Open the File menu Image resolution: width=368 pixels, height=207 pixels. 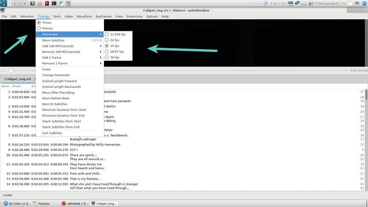point(4,17)
